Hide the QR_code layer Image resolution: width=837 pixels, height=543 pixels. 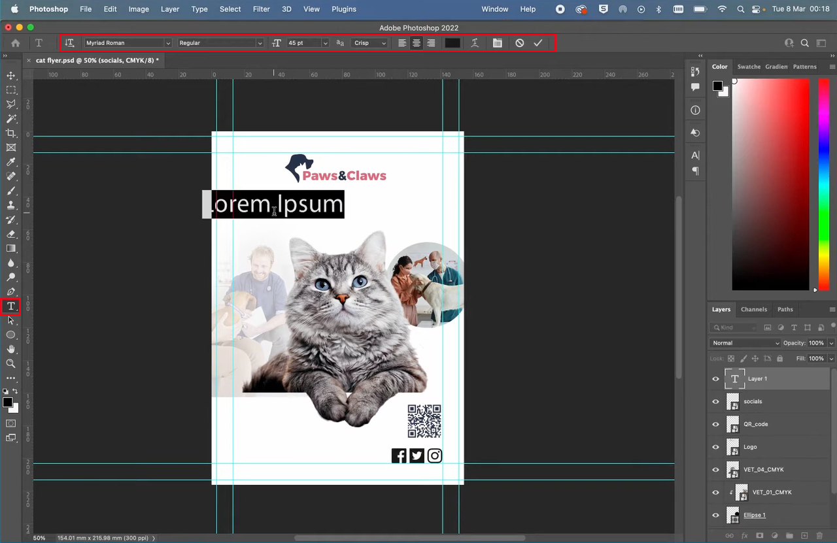[x=715, y=424]
